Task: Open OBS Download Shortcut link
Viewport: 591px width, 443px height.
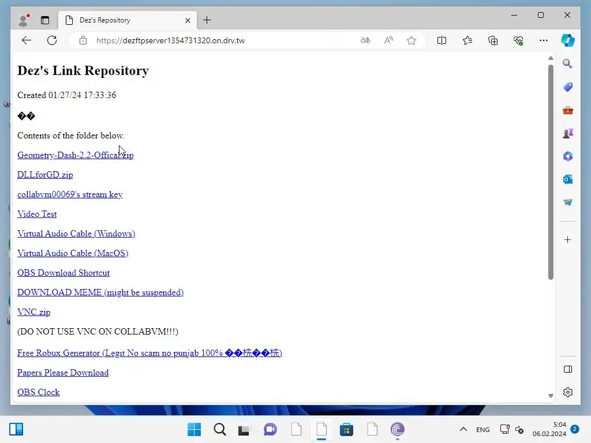Action: [63, 273]
